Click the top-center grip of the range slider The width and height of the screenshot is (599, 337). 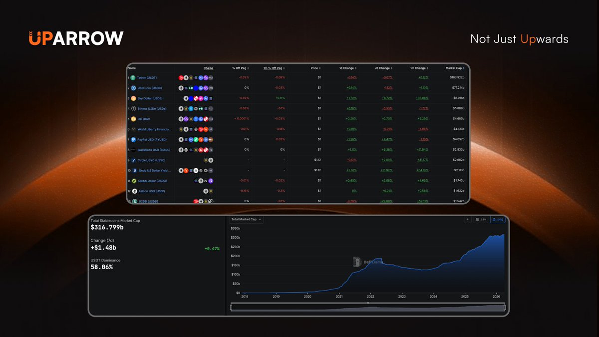point(368,303)
